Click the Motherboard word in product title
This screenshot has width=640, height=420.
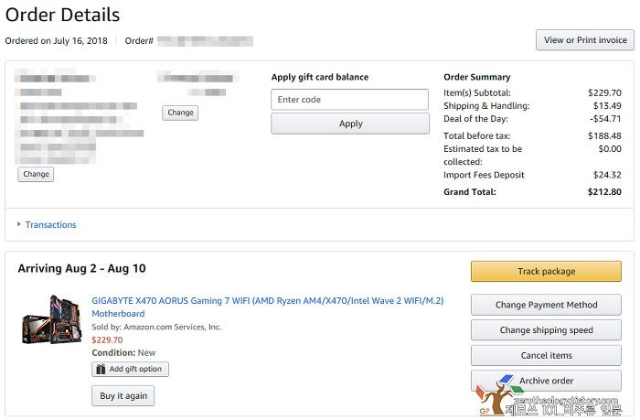(x=118, y=314)
